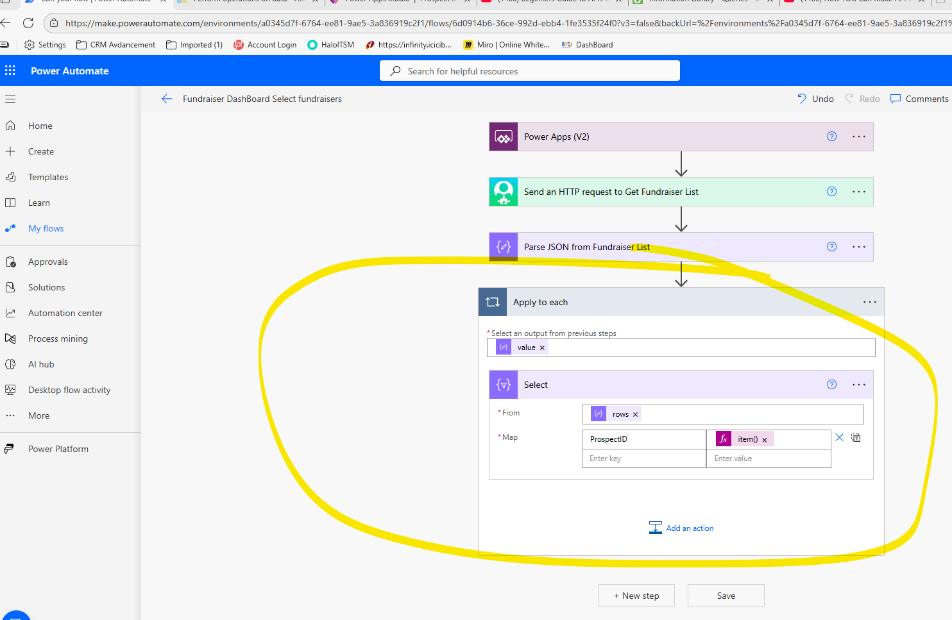Click the site info lock icon
Viewport: 952px width, 620px height.
[54, 23]
